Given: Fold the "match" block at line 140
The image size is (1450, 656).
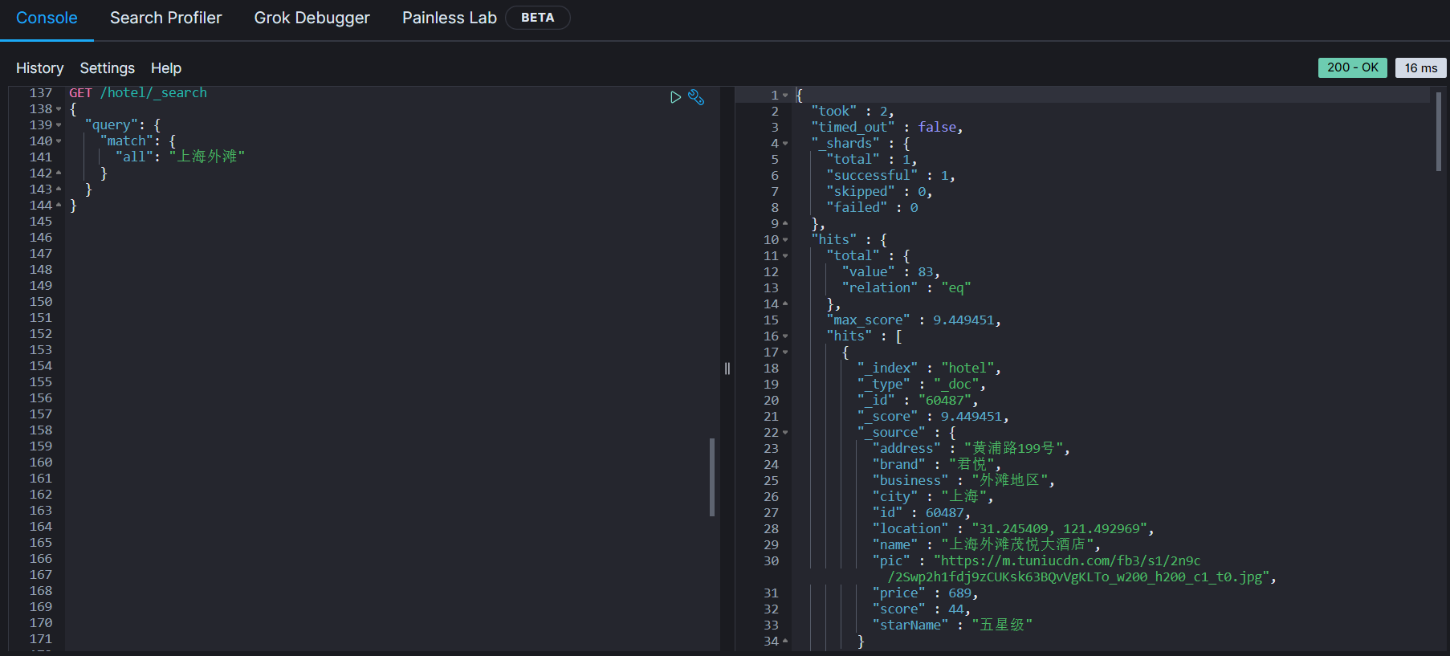Looking at the screenshot, I should (x=59, y=141).
